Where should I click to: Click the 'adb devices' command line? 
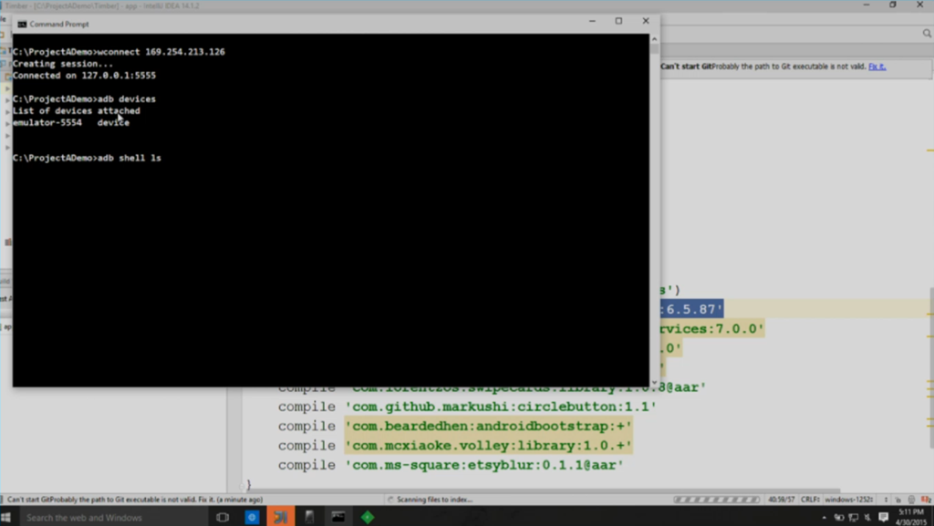click(x=84, y=98)
